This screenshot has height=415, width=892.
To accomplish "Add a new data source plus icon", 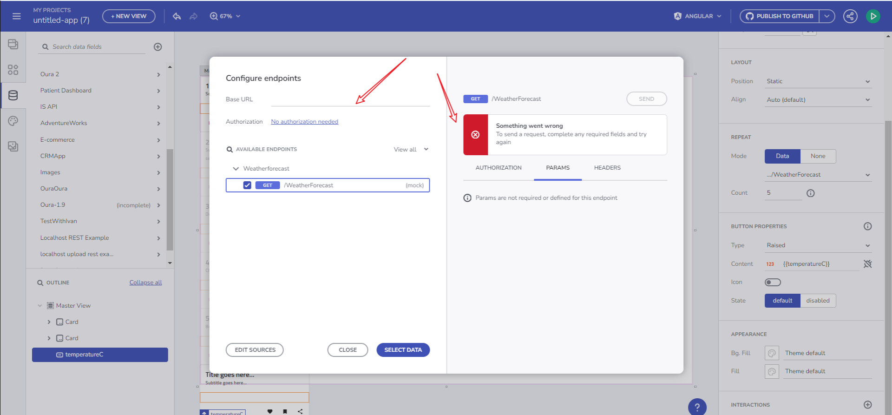I will coord(158,47).
